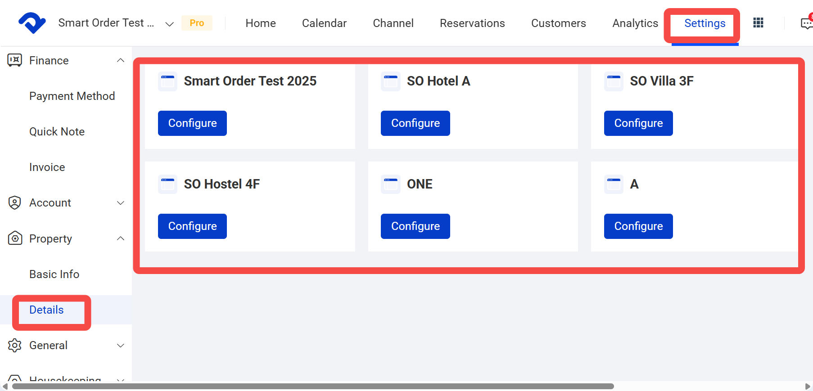Configure the ONE property
This screenshot has height=391, width=813.
click(416, 226)
